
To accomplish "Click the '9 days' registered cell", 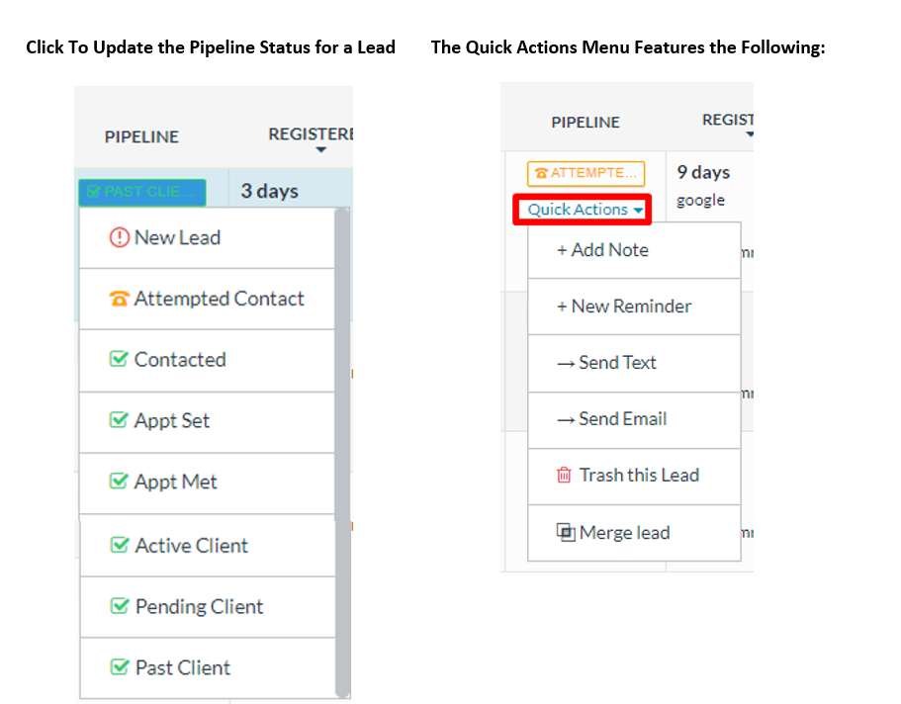I will coord(703,172).
